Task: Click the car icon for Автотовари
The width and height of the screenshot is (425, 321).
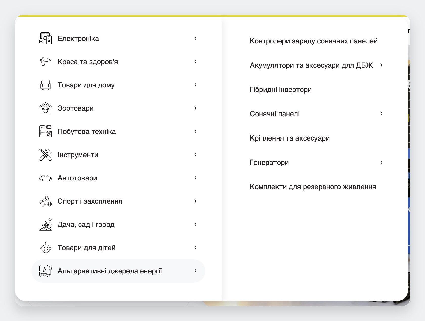Action: (46, 178)
